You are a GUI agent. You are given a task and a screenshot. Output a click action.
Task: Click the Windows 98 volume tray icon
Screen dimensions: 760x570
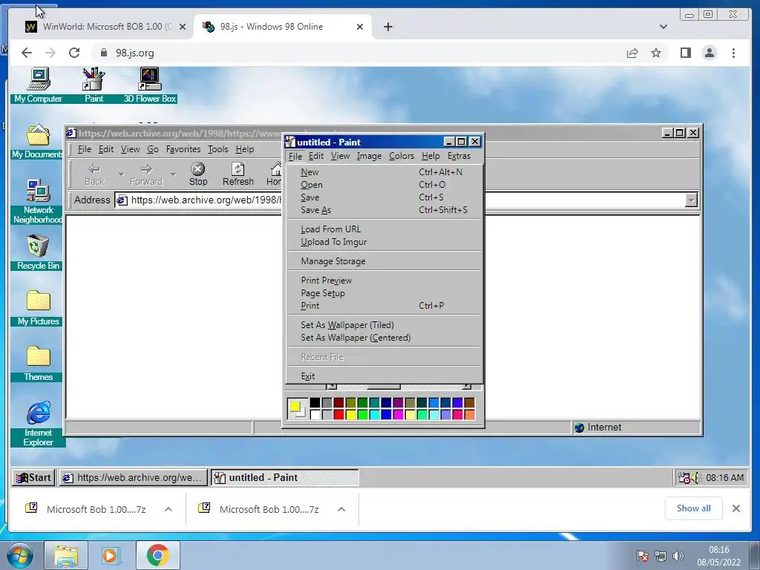(x=695, y=478)
